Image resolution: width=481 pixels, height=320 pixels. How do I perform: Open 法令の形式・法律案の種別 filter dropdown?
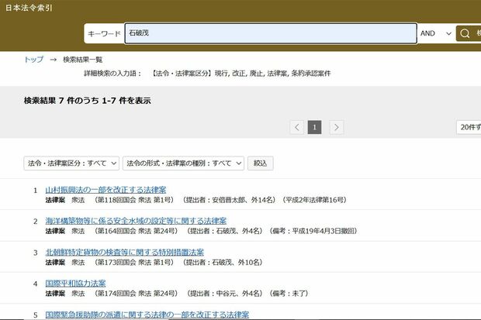[x=183, y=163]
